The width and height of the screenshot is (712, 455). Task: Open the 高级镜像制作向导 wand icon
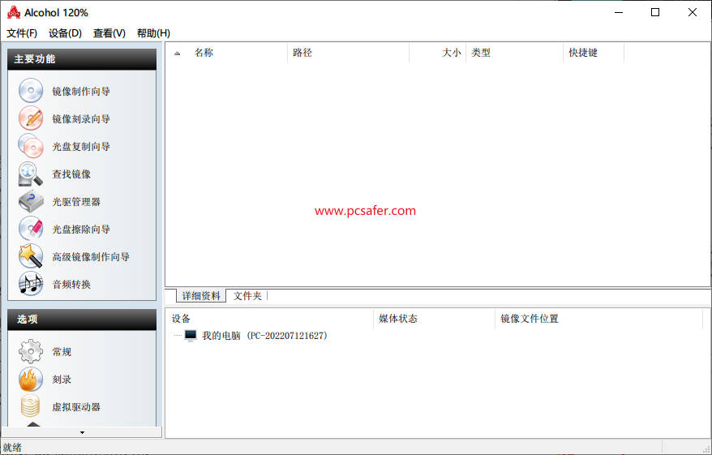coord(31,256)
